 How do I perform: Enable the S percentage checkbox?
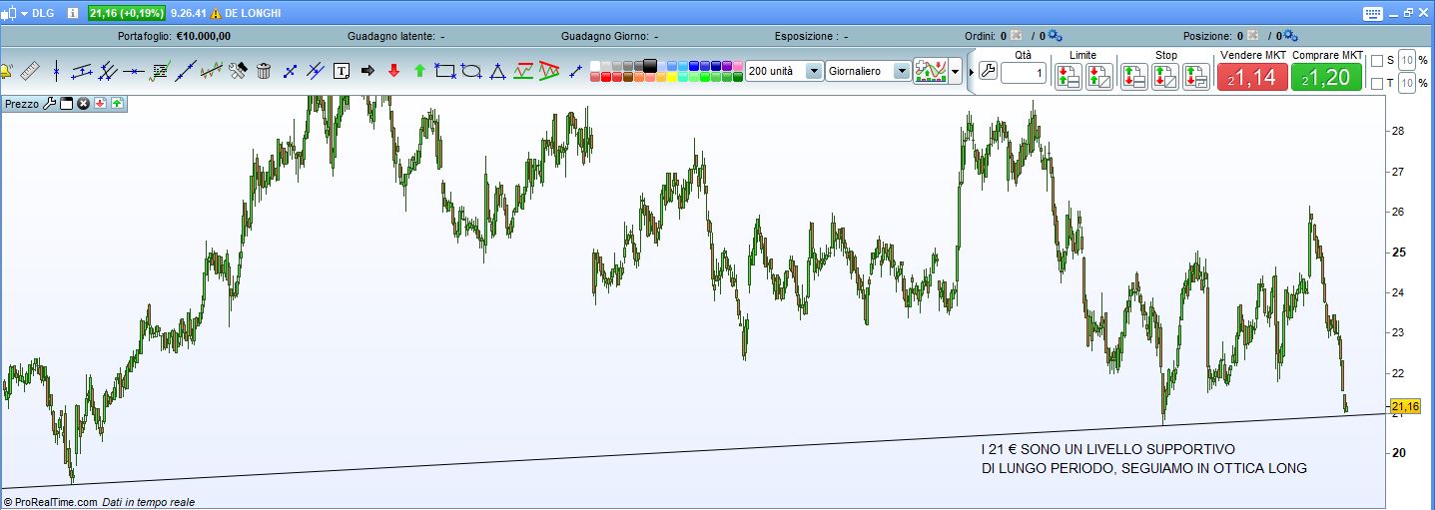pyautogui.click(x=1377, y=61)
